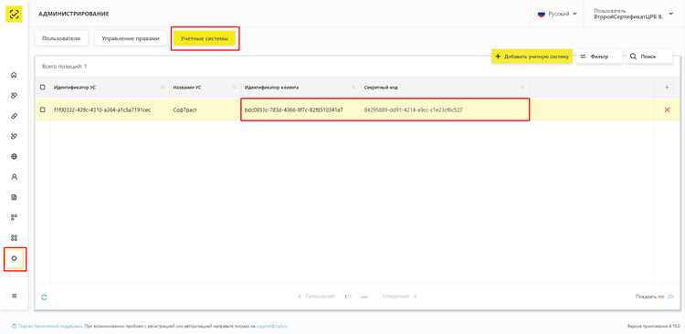This screenshot has width=685, height=334.
Task: Click the paperclip link icon in sidebar
Action: coord(14,116)
